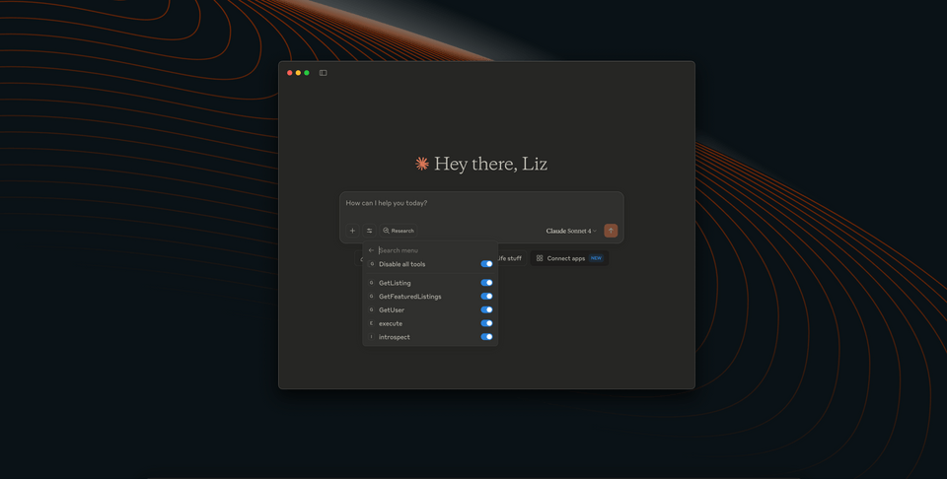
Task: Disable the GetListing tool toggle
Action: click(486, 283)
